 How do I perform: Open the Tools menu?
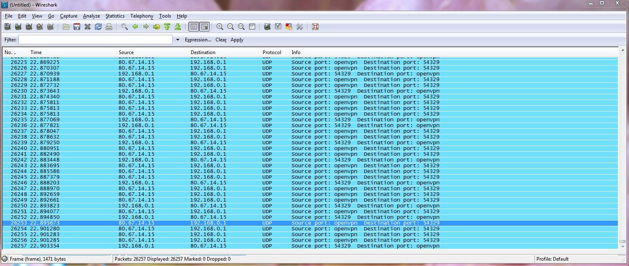(165, 16)
